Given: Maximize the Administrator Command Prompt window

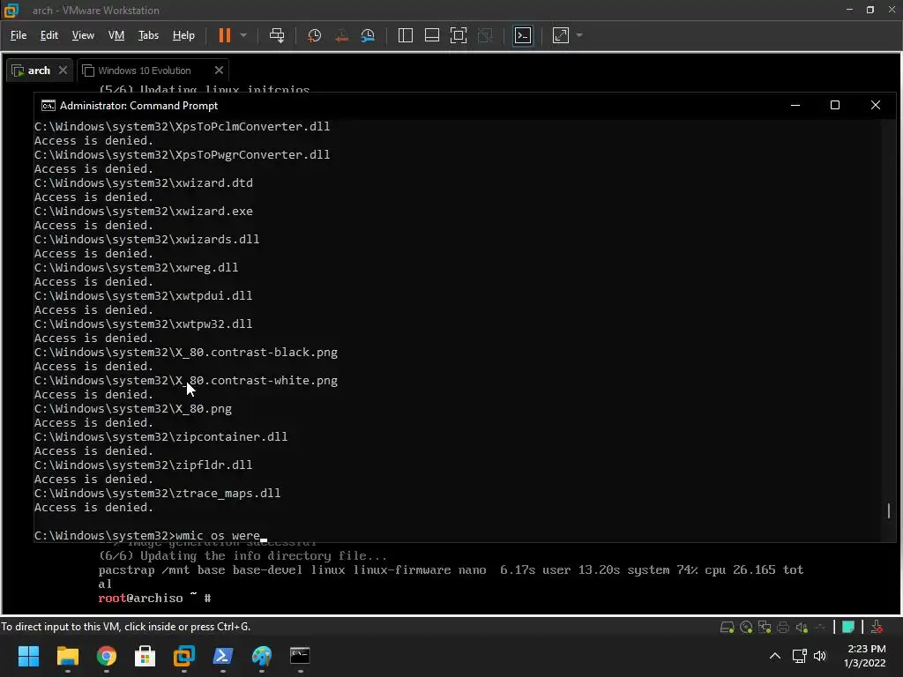Looking at the screenshot, I should point(835,106).
